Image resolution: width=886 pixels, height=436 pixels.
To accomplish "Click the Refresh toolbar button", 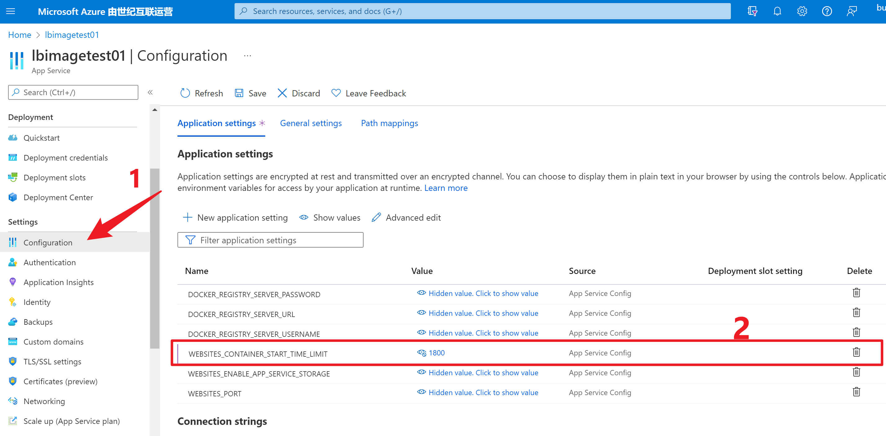I will click(x=202, y=93).
